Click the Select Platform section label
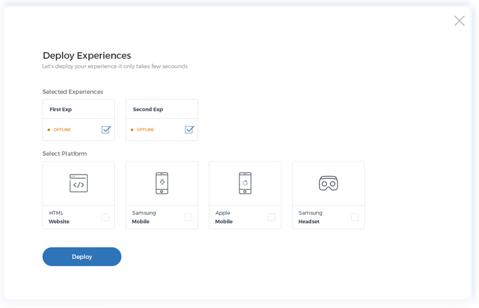Viewport: 479px width, 308px height. point(65,154)
